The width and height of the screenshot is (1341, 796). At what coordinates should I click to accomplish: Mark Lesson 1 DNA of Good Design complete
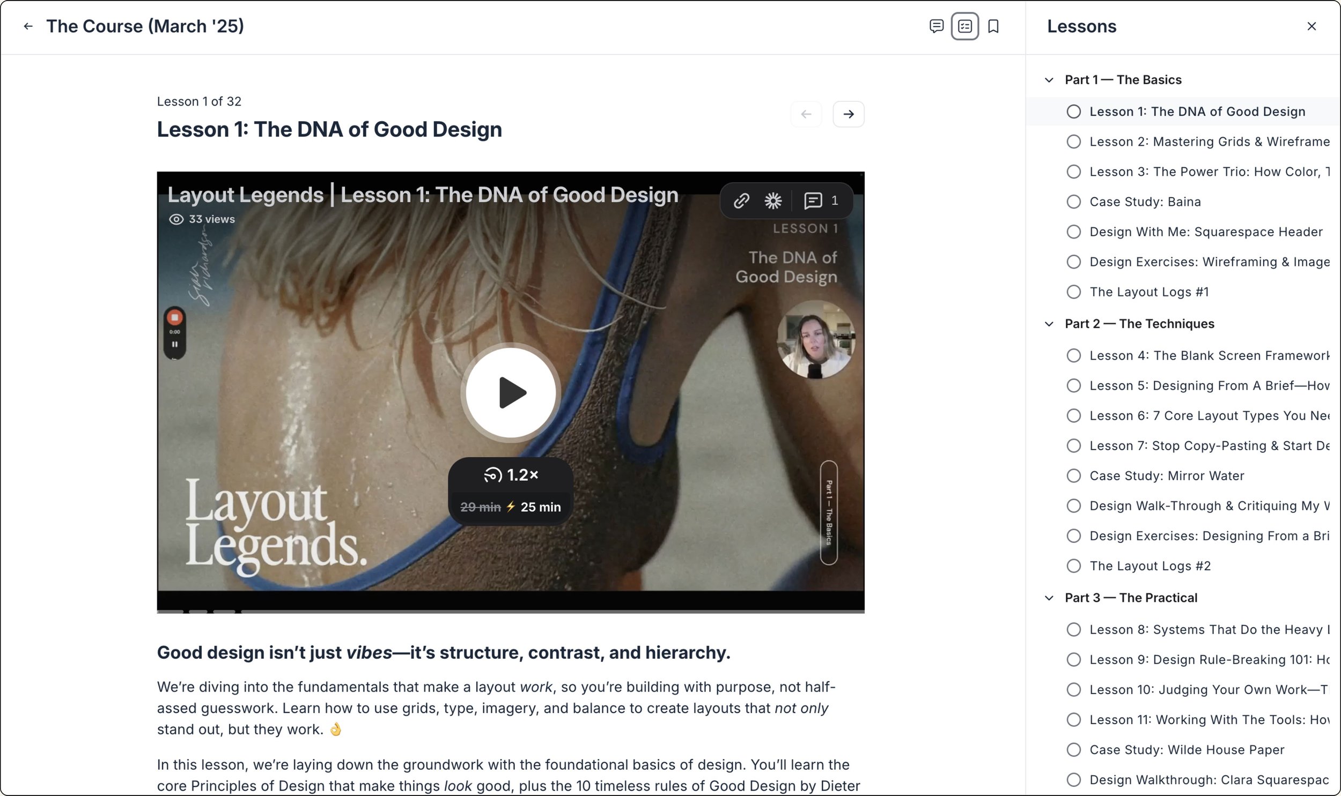[x=1073, y=111]
